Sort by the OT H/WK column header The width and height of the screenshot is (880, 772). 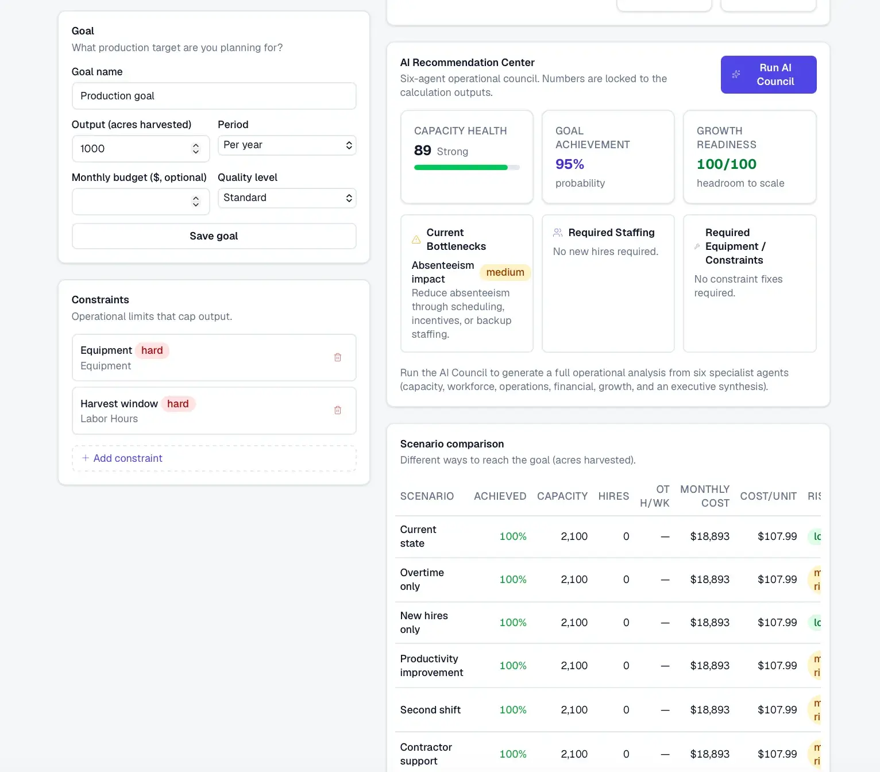(x=655, y=496)
